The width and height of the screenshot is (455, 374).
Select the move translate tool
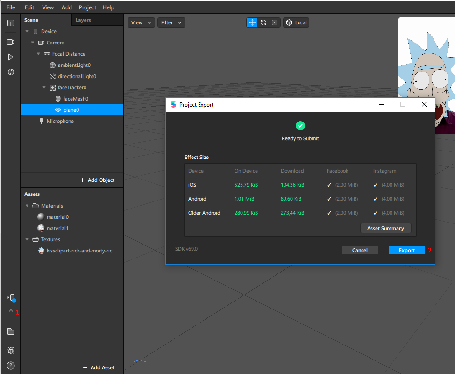(x=252, y=22)
